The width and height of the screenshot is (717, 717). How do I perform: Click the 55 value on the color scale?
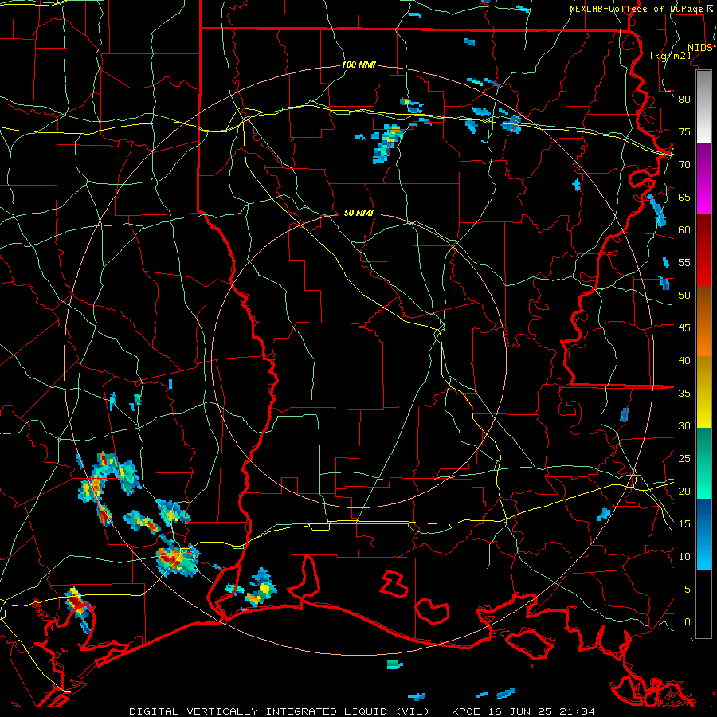click(x=684, y=262)
